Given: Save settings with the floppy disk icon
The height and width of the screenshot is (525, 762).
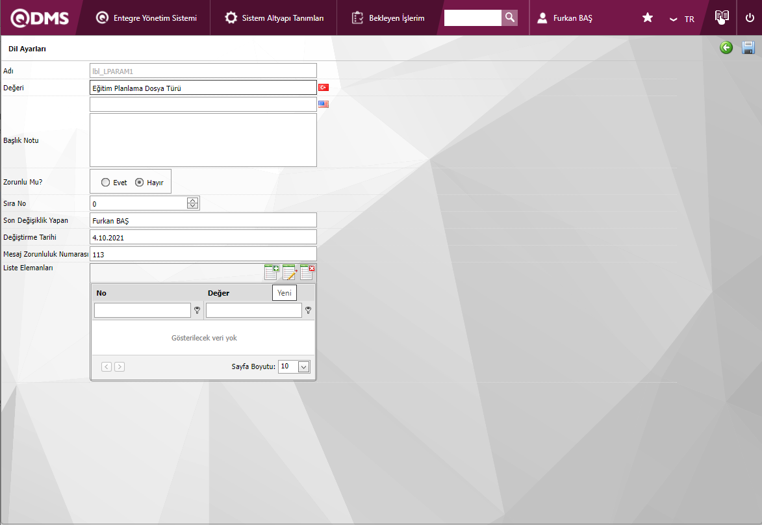Looking at the screenshot, I should click(x=748, y=47).
